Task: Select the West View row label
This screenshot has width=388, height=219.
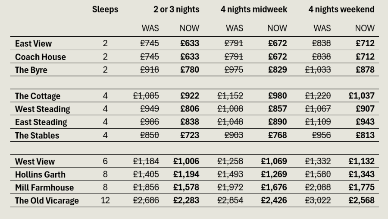Action: point(35,162)
